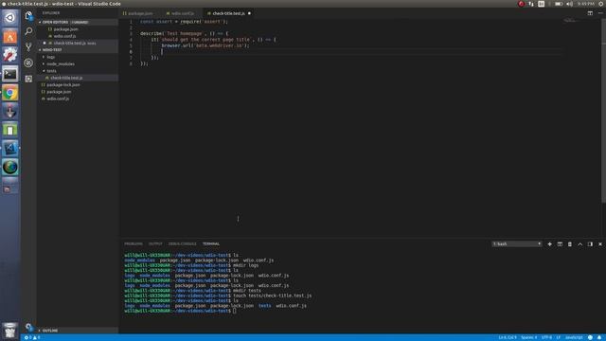
Task: Click the feedback smiley in status bar
Action: pyautogui.click(x=590, y=337)
